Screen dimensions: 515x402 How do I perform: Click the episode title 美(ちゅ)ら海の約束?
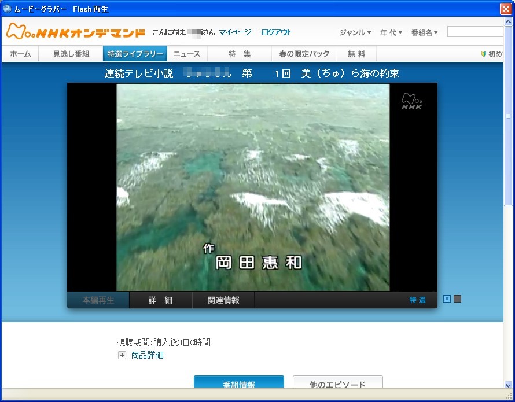[350, 73]
